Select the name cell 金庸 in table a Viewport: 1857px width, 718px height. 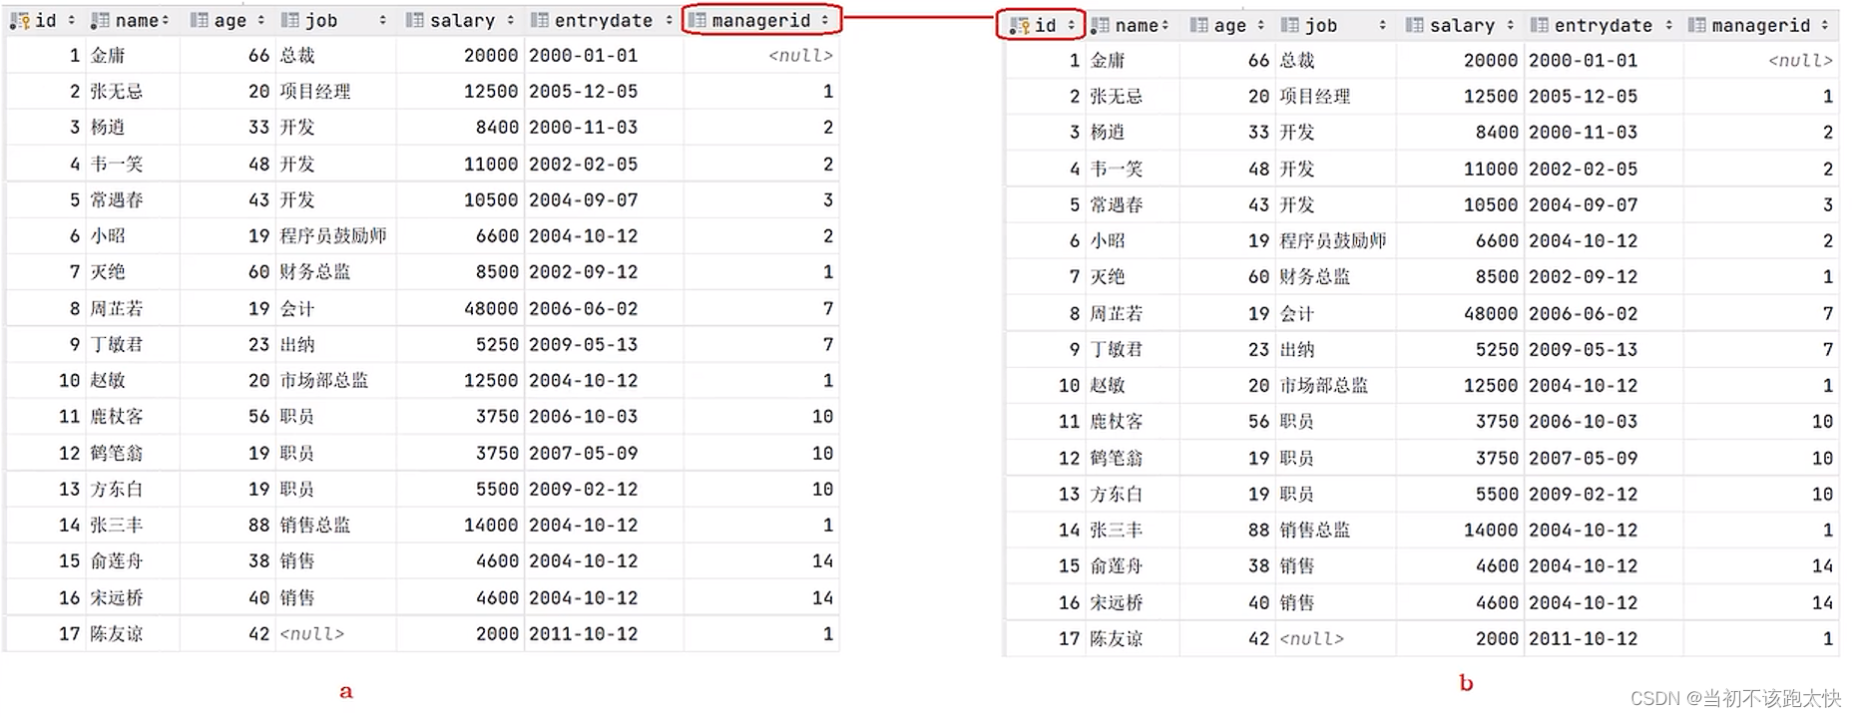point(107,56)
